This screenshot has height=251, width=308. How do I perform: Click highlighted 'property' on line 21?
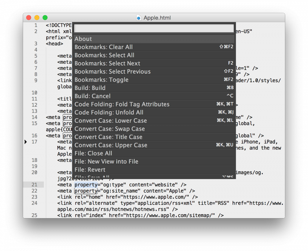(86, 185)
